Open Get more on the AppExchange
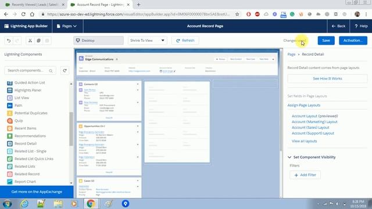The image size is (372, 209). (37, 192)
